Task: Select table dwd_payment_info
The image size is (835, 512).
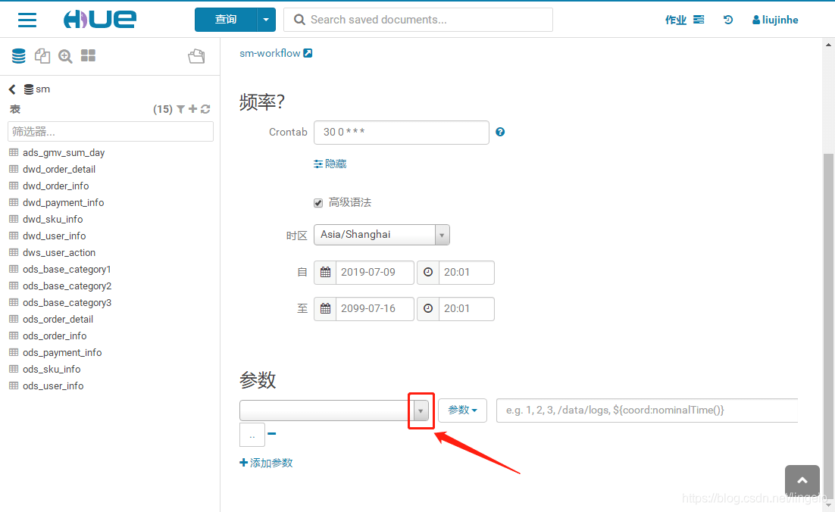Action: (x=63, y=202)
